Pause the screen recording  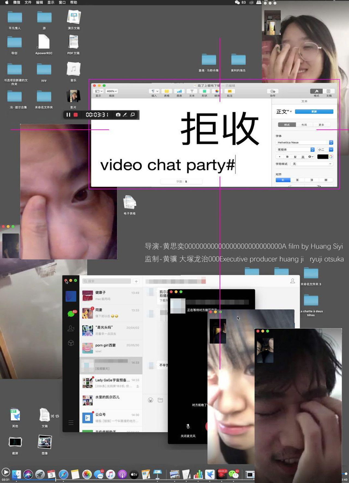tap(68, 115)
